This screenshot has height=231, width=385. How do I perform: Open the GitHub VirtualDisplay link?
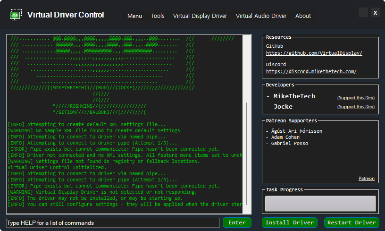point(314,53)
